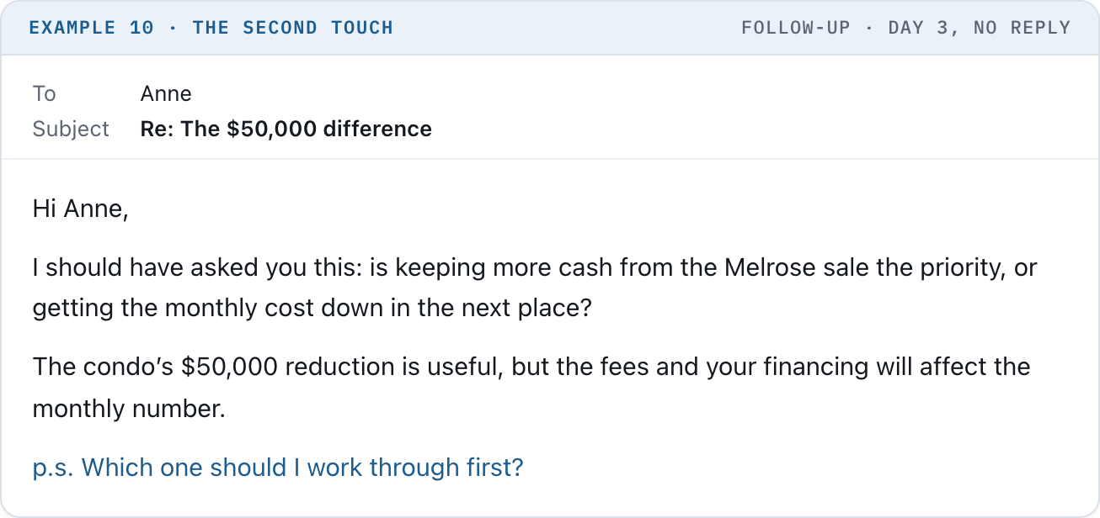This screenshot has width=1100, height=518.
Task: Click the 'Day 3, No Reply' status text
Action: point(980,28)
